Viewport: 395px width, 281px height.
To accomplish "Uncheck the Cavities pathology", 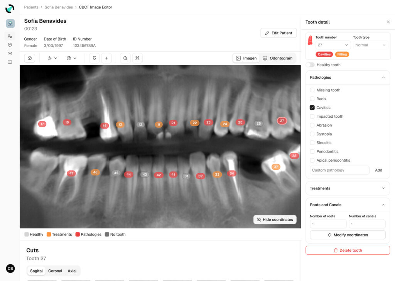I will [x=312, y=107].
